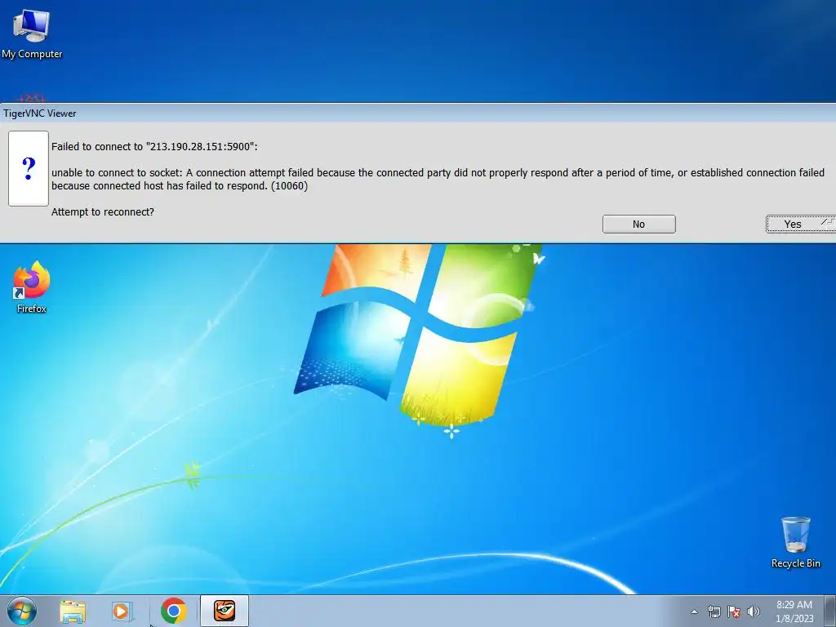Open Google Chrome from taskbar
This screenshot has height=627, width=836.
pyautogui.click(x=173, y=611)
